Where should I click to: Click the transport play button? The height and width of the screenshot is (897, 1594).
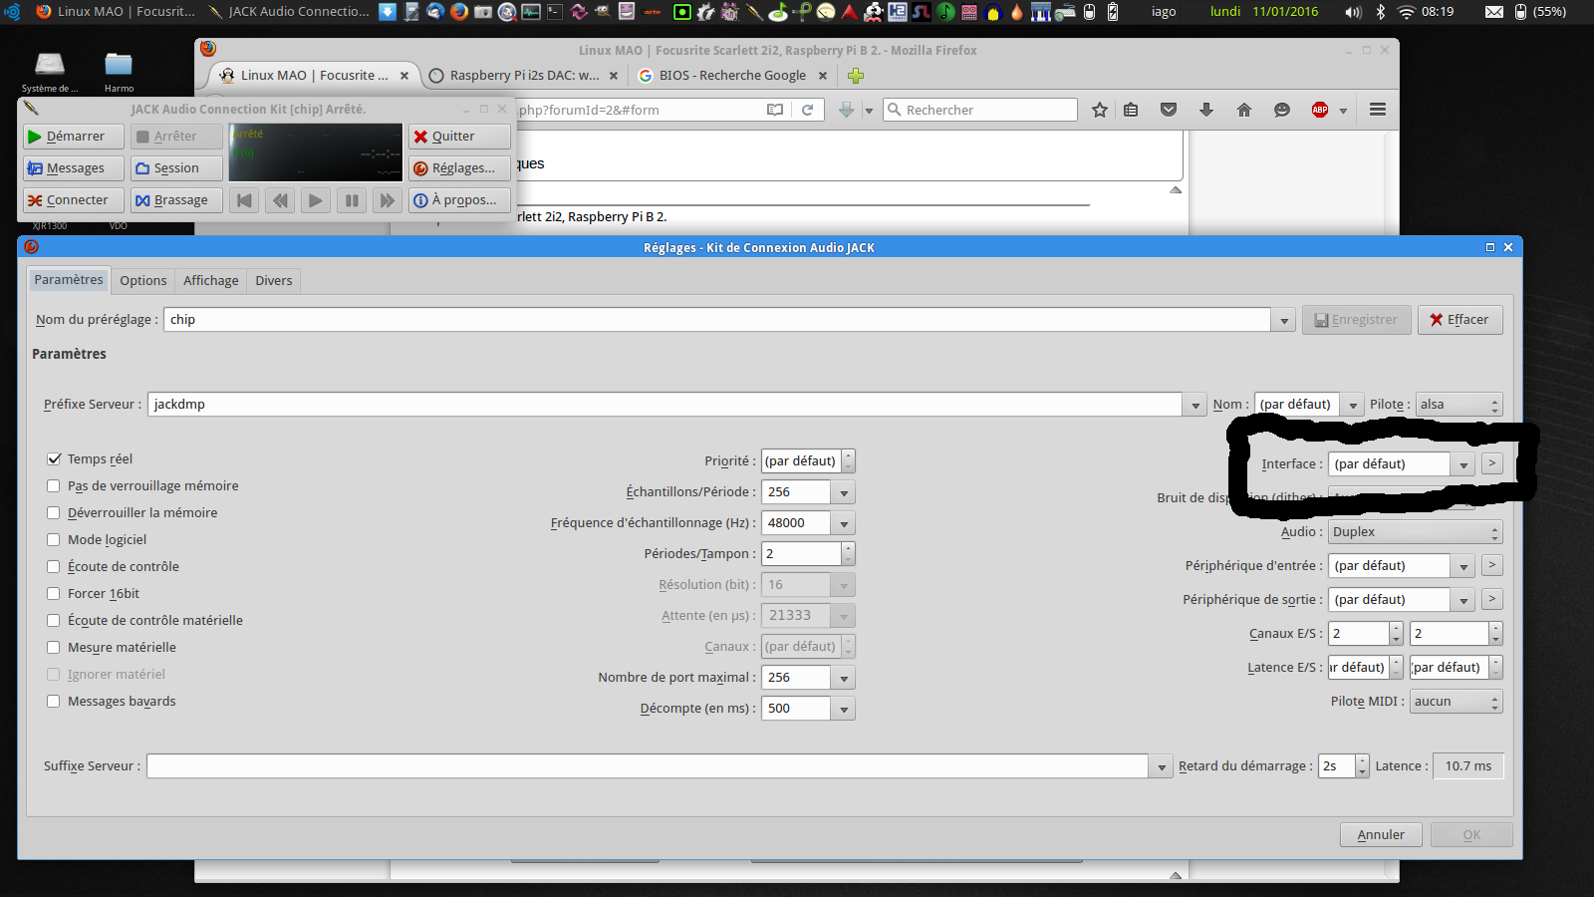pos(316,200)
